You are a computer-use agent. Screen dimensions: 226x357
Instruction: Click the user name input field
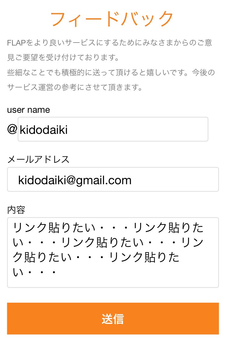click(113, 129)
